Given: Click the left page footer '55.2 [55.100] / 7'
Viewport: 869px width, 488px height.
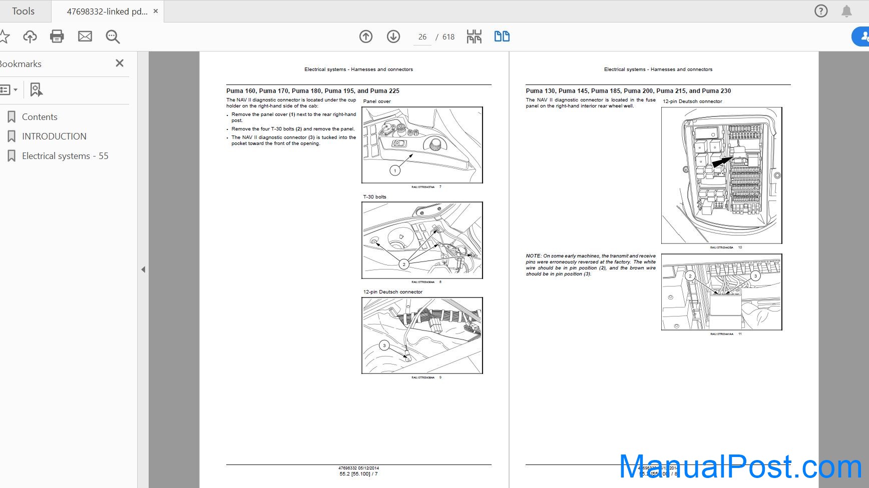Looking at the screenshot, I should (x=358, y=474).
